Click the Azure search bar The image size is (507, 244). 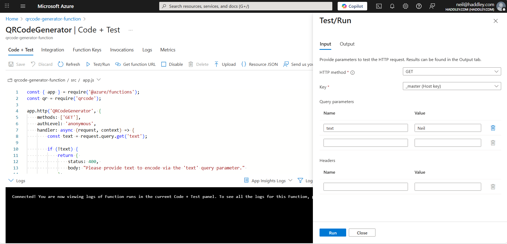pos(246,6)
